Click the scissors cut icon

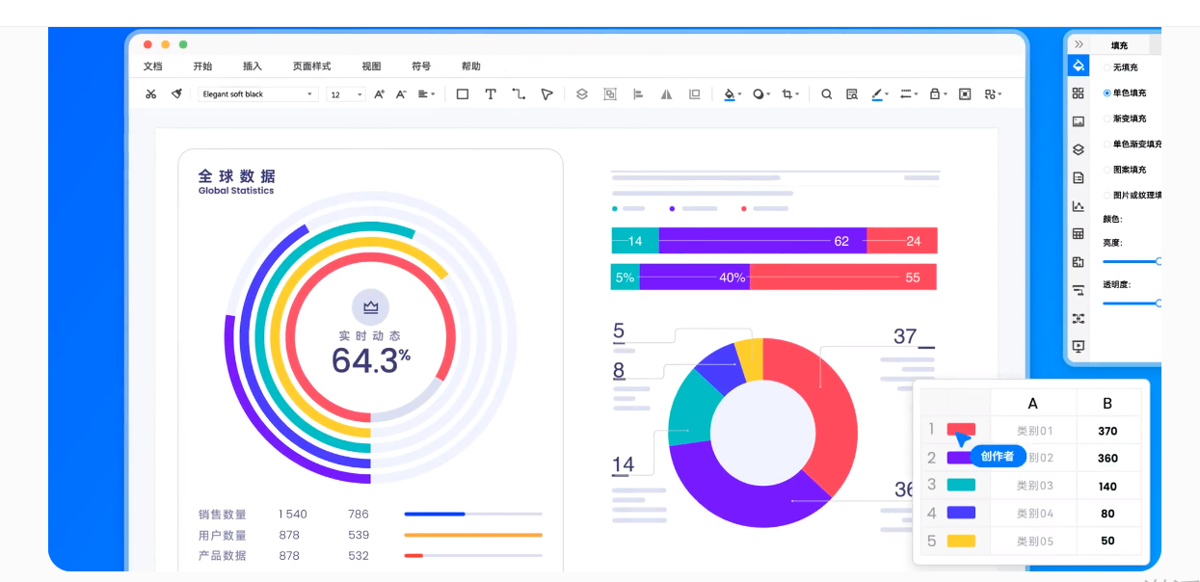150,94
